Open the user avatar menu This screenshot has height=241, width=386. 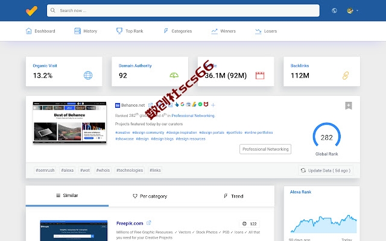click(352, 11)
